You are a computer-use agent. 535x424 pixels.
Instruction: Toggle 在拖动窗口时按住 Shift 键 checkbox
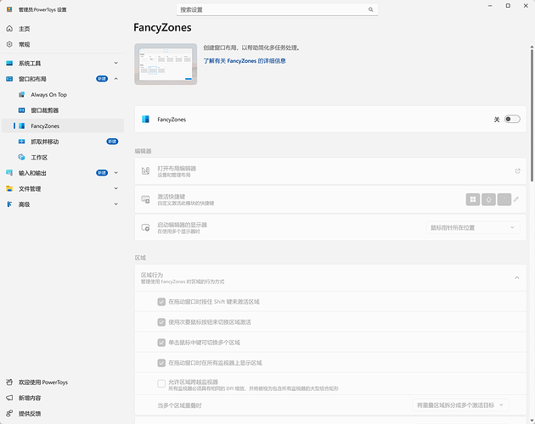point(161,302)
